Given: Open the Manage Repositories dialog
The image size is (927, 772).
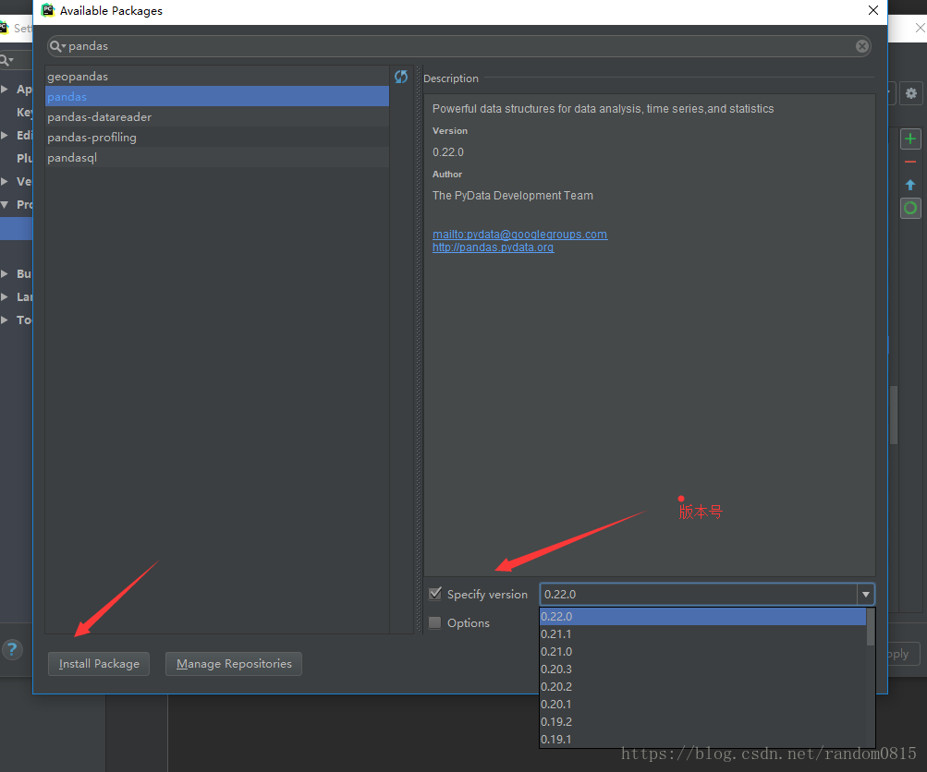Looking at the screenshot, I should pos(234,663).
